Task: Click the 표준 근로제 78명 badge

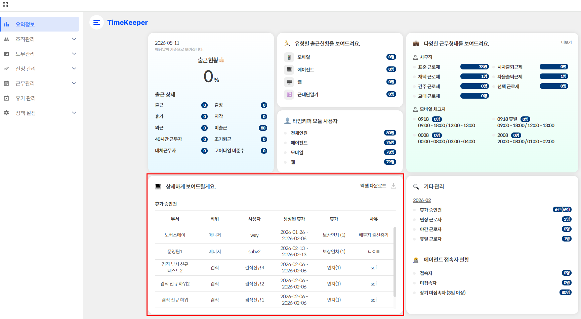Action: (474, 67)
